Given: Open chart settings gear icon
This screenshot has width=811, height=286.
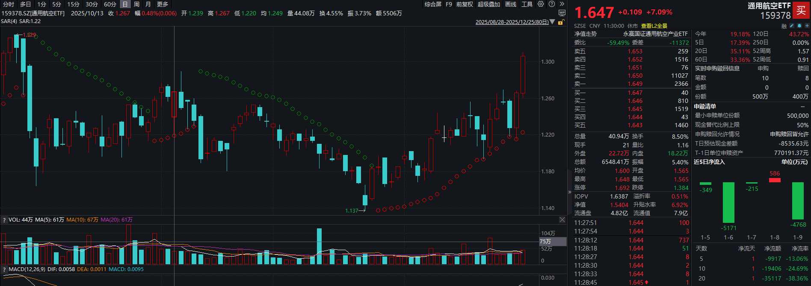Looking at the screenshot, I should pyautogui.click(x=541, y=4).
